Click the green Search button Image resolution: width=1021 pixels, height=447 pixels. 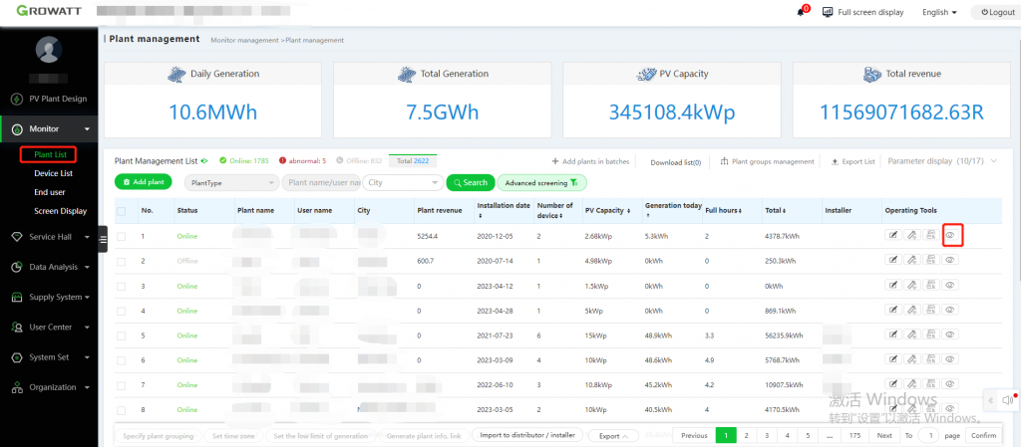(x=471, y=182)
